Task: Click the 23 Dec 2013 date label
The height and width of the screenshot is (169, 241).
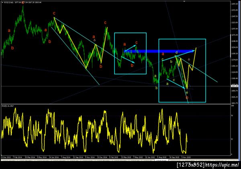Action: (6, 157)
